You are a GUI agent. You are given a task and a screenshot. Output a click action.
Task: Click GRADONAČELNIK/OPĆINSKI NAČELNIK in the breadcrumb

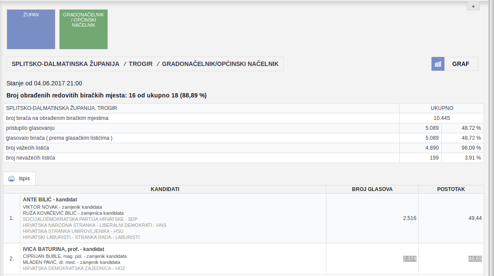click(220, 64)
